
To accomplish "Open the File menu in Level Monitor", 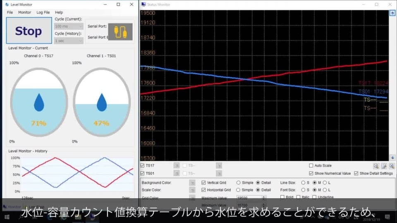I will click(10, 12).
